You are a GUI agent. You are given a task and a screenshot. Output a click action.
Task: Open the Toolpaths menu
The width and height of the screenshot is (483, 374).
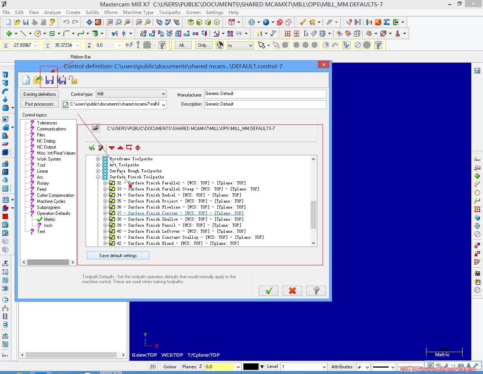169,12
